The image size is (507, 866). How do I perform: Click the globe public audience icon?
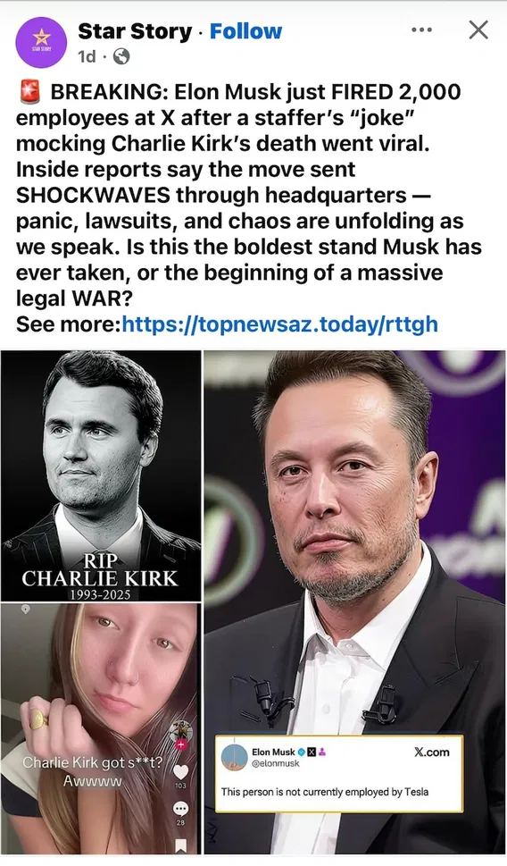point(121,56)
